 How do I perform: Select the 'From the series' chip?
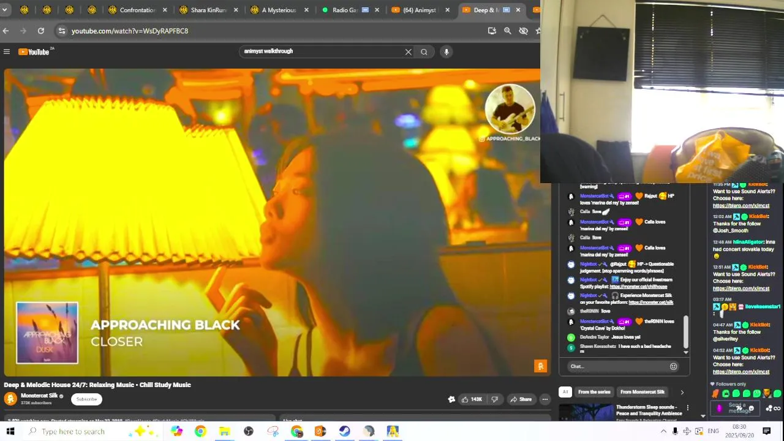point(594,392)
